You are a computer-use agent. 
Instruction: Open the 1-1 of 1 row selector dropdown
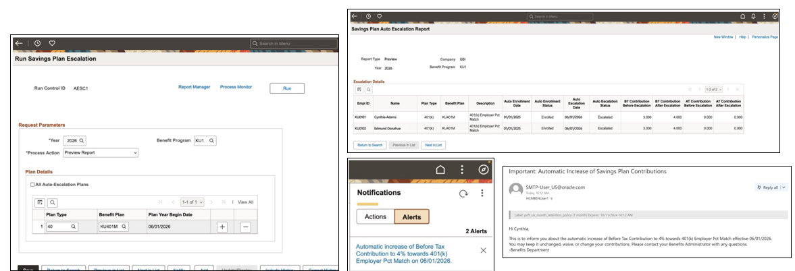pos(192,202)
